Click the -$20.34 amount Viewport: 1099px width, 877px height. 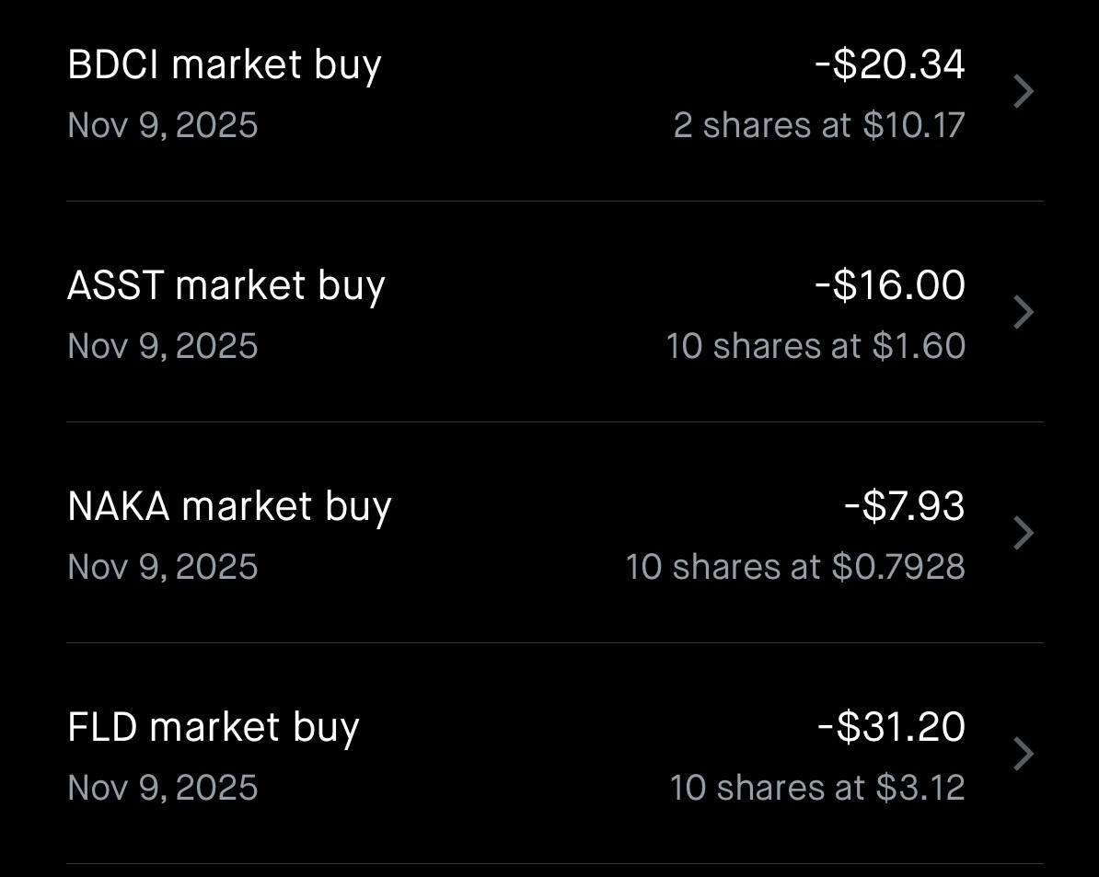point(890,65)
